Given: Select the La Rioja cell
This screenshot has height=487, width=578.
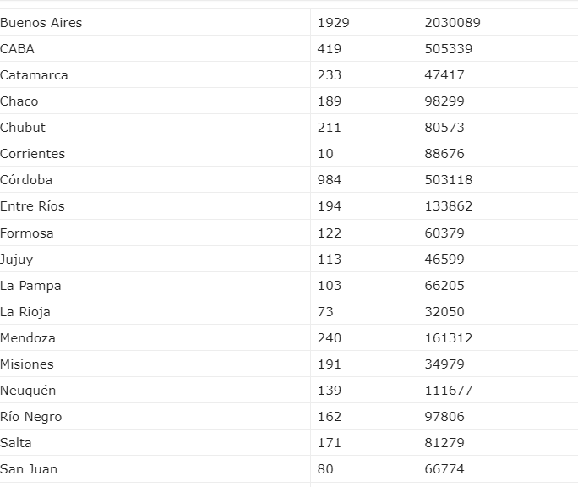Looking at the screenshot, I should point(25,312).
